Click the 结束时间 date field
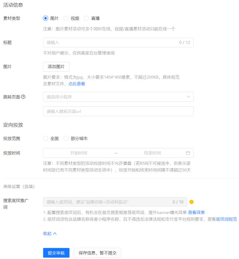The width and height of the screenshot is (239, 259). [x=152, y=153]
